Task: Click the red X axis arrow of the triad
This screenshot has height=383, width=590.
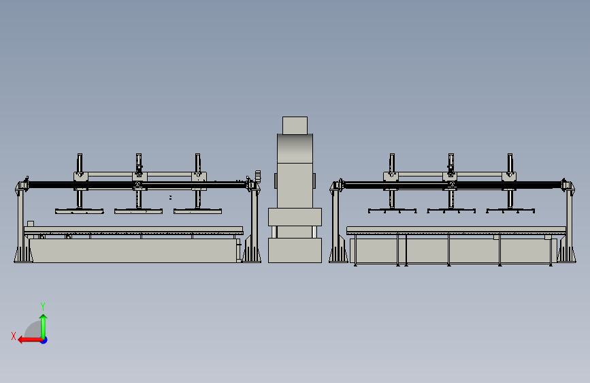Action: pyautogui.click(x=30, y=340)
